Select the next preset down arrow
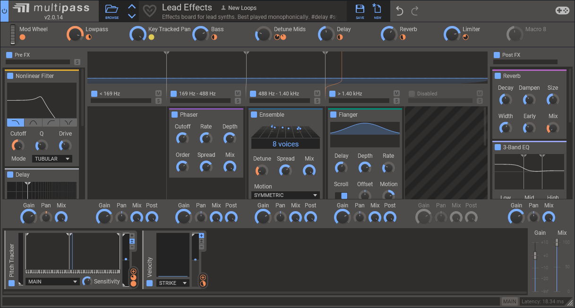The width and height of the screenshot is (575, 308). (x=132, y=16)
